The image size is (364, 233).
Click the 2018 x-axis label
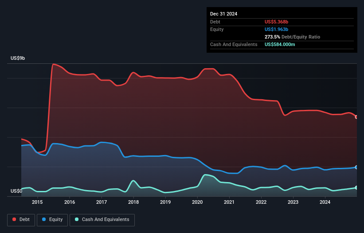[x=133, y=202]
